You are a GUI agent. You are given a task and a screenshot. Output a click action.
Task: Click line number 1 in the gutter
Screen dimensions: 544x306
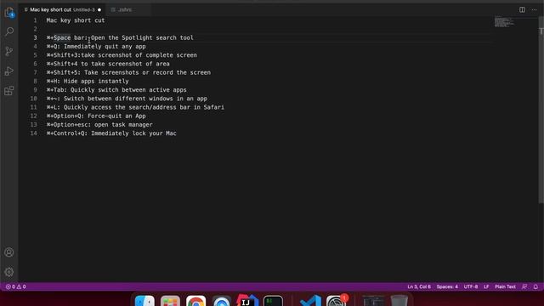pyautogui.click(x=35, y=20)
